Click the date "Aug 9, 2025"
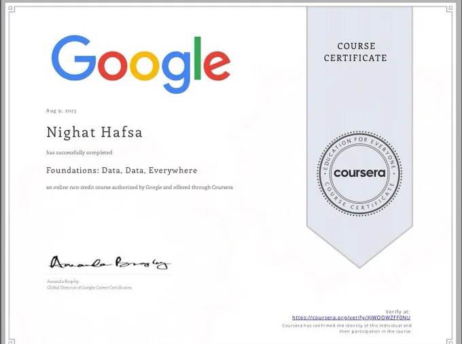 pos(61,111)
